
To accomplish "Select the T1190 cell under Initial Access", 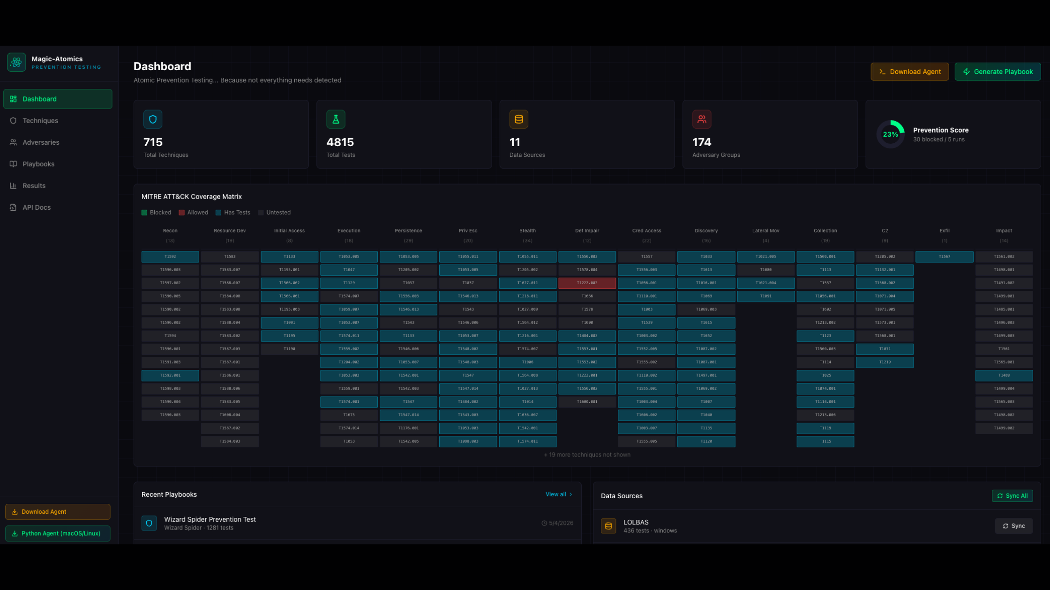I will [x=289, y=349].
